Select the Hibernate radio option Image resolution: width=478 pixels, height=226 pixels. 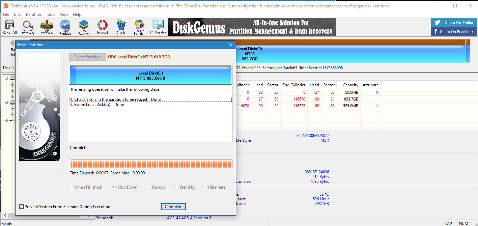(x=205, y=187)
